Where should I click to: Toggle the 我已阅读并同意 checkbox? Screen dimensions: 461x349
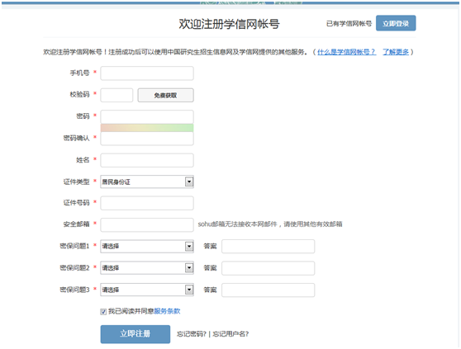pyautogui.click(x=103, y=312)
